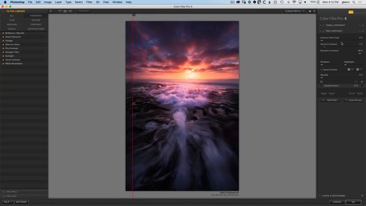Viewport: 366px width, 206px height.
Task: Toggle favorite star for Detail Extractor
Action: (3, 37)
